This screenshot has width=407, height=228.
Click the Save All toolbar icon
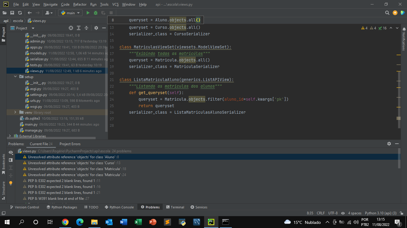tap(12, 13)
